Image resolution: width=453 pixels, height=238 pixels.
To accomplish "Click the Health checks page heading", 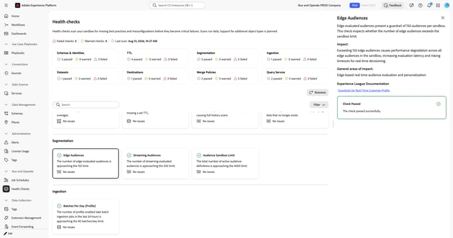I will pos(66,22).
